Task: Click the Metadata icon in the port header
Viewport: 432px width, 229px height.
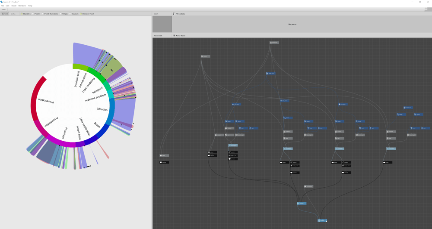Action: click(174, 14)
